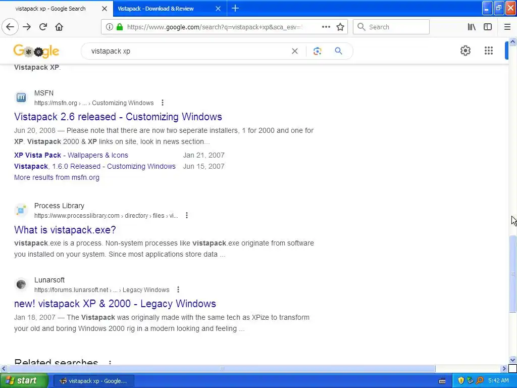The width and height of the screenshot is (517, 388).
Task: Open more options beside Related searches
Action: (x=110, y=362)
